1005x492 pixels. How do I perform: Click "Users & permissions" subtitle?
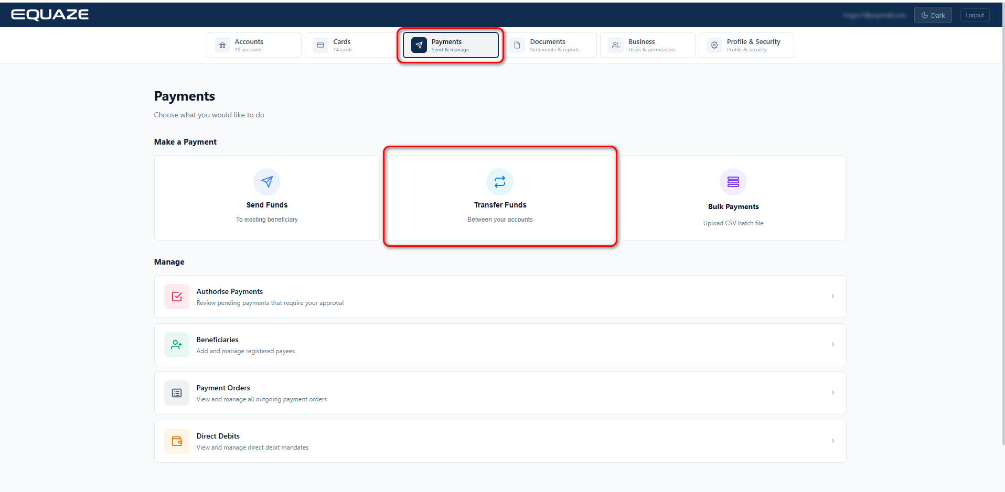pos(652,50)
